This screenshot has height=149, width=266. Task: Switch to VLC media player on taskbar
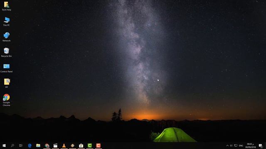(x=64, y=145)
